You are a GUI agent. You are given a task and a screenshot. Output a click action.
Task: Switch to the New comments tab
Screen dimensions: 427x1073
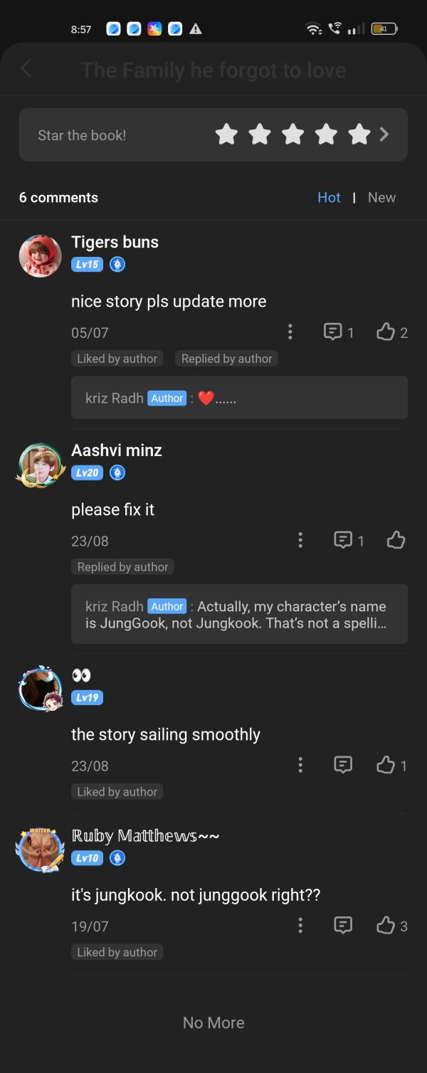(x=381, y=197)
